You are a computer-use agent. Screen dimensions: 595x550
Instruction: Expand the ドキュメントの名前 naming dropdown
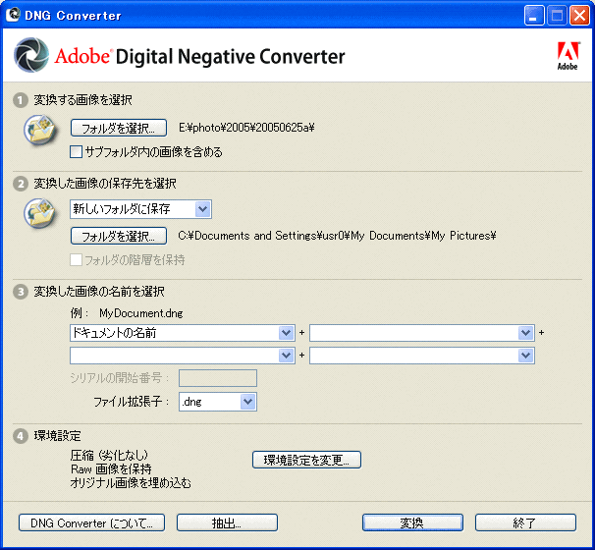[286, 333]
